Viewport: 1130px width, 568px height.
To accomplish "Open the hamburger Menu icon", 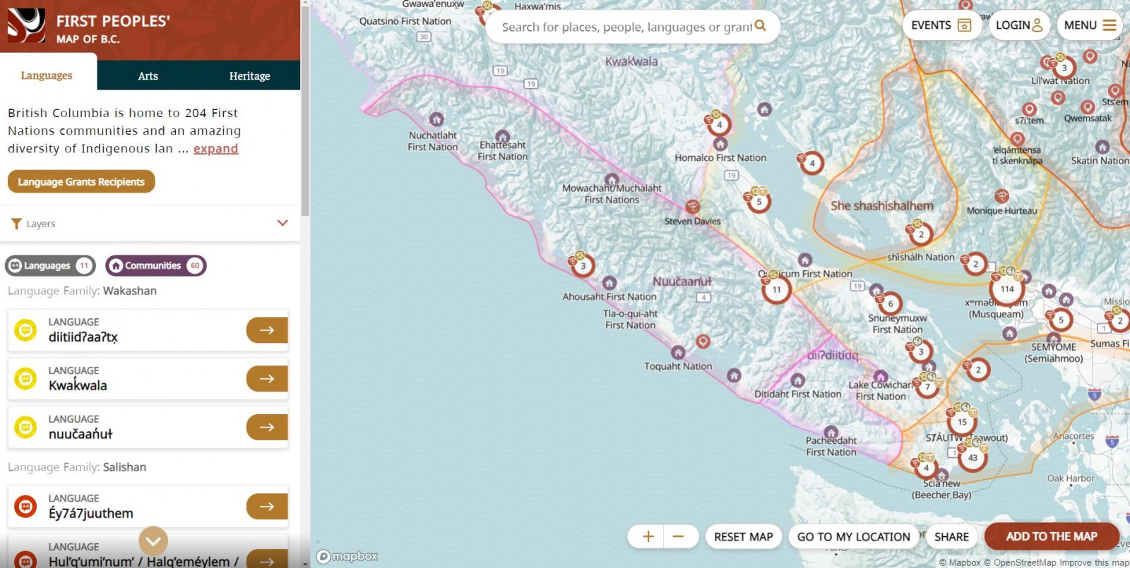I will [x=1109, y=25].
